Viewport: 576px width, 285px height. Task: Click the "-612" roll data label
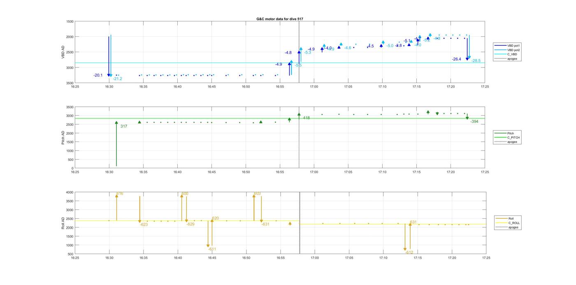409,253
